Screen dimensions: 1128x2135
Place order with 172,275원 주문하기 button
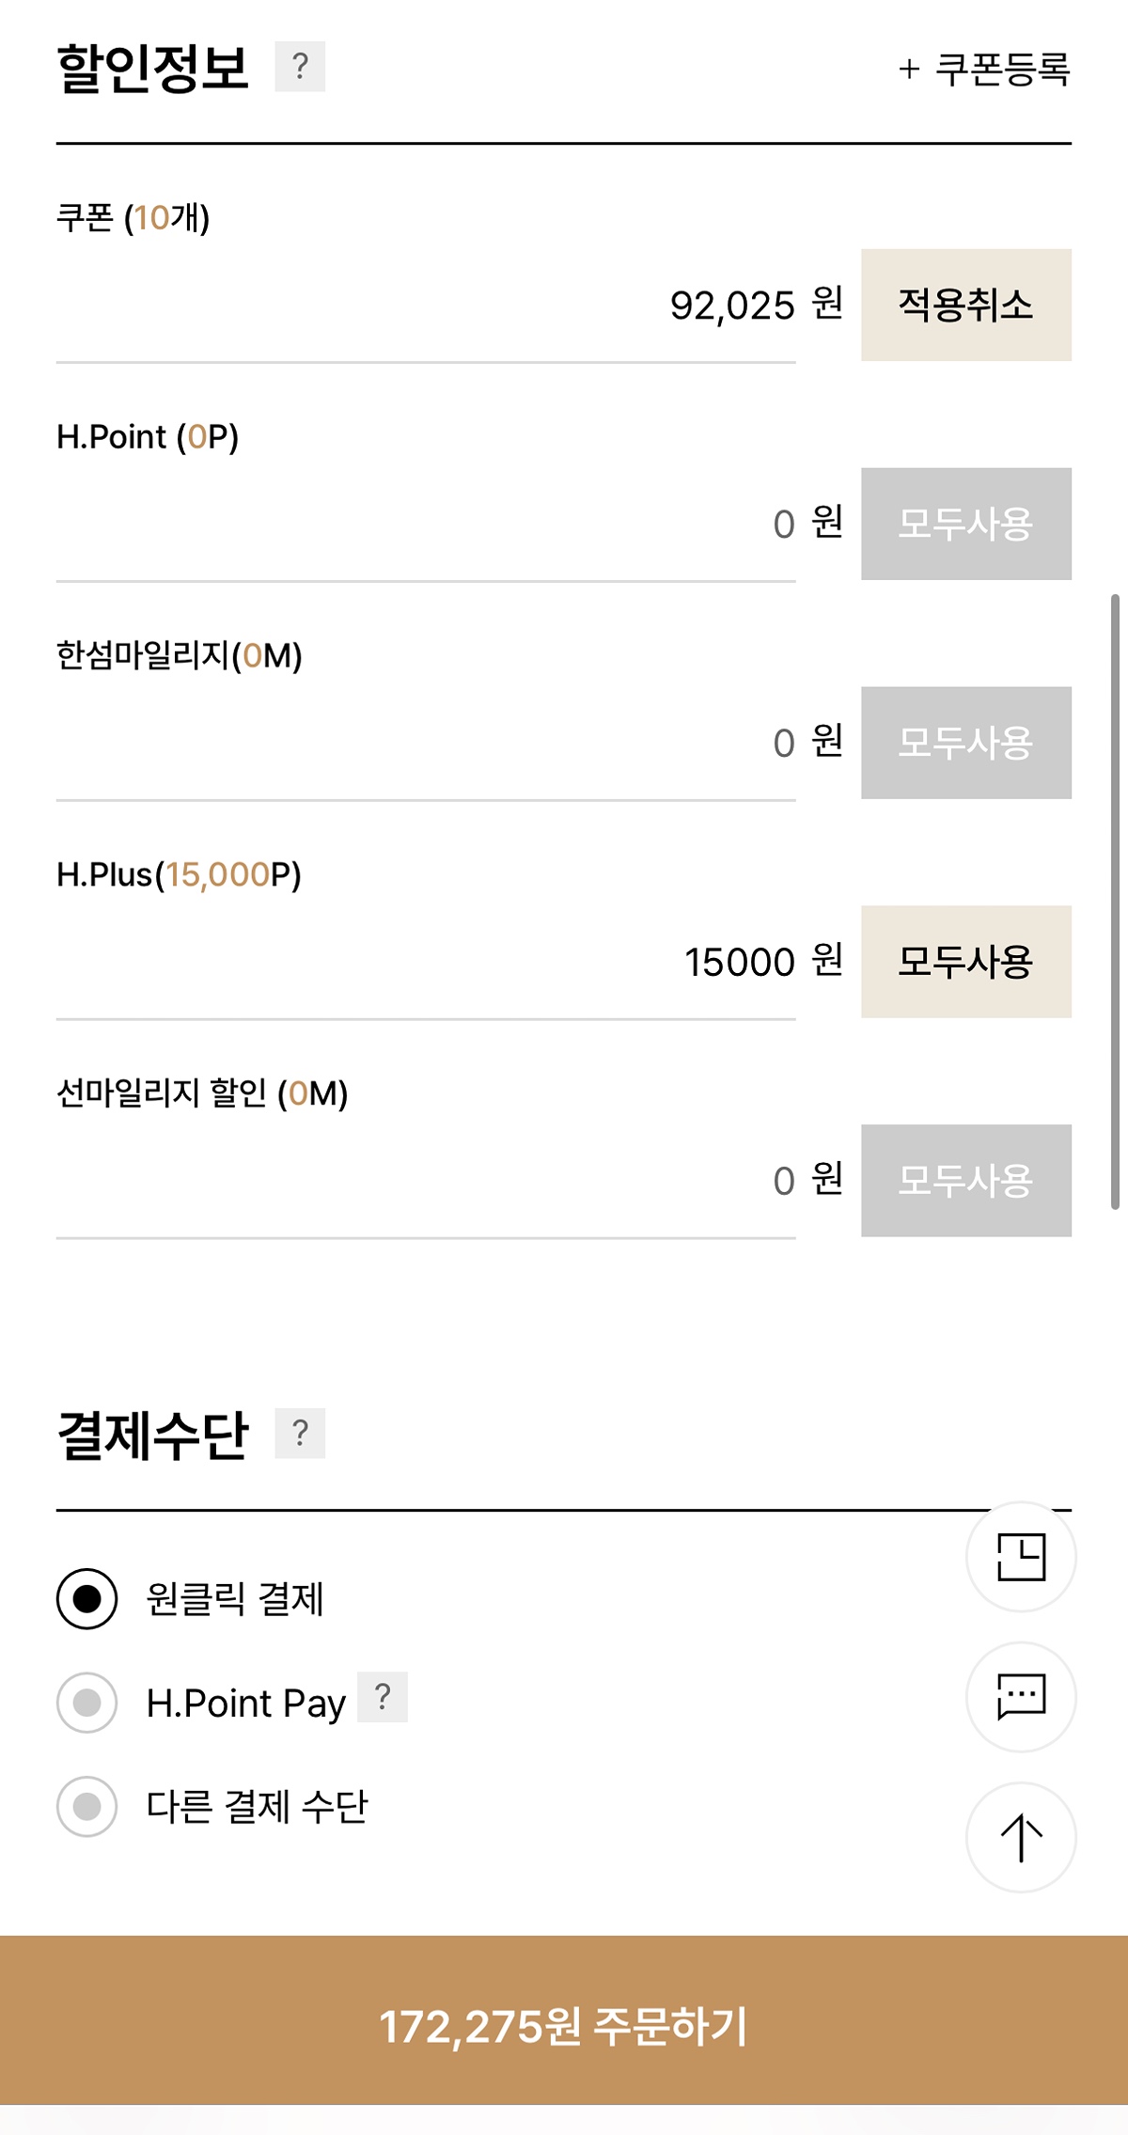[564, 2026]
